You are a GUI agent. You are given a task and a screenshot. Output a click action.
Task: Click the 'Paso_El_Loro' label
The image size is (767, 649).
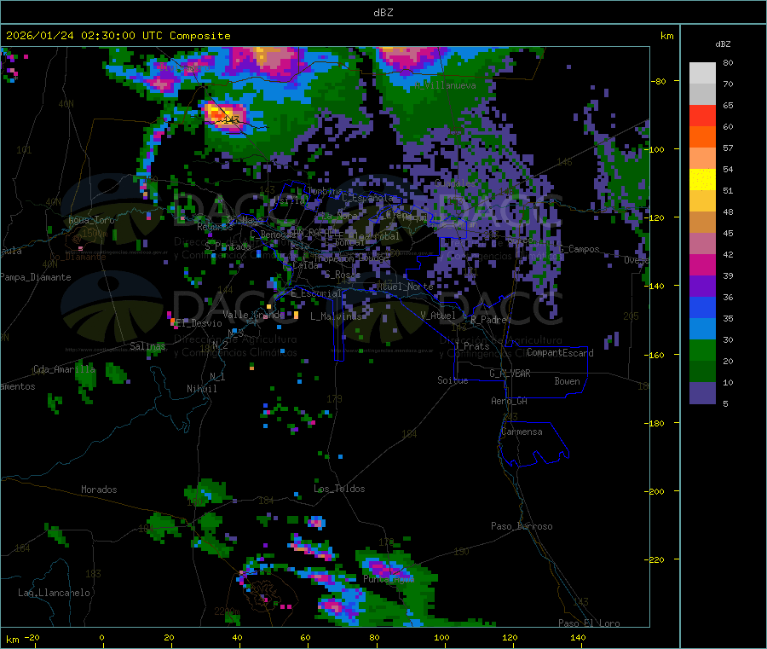[589, 623]
